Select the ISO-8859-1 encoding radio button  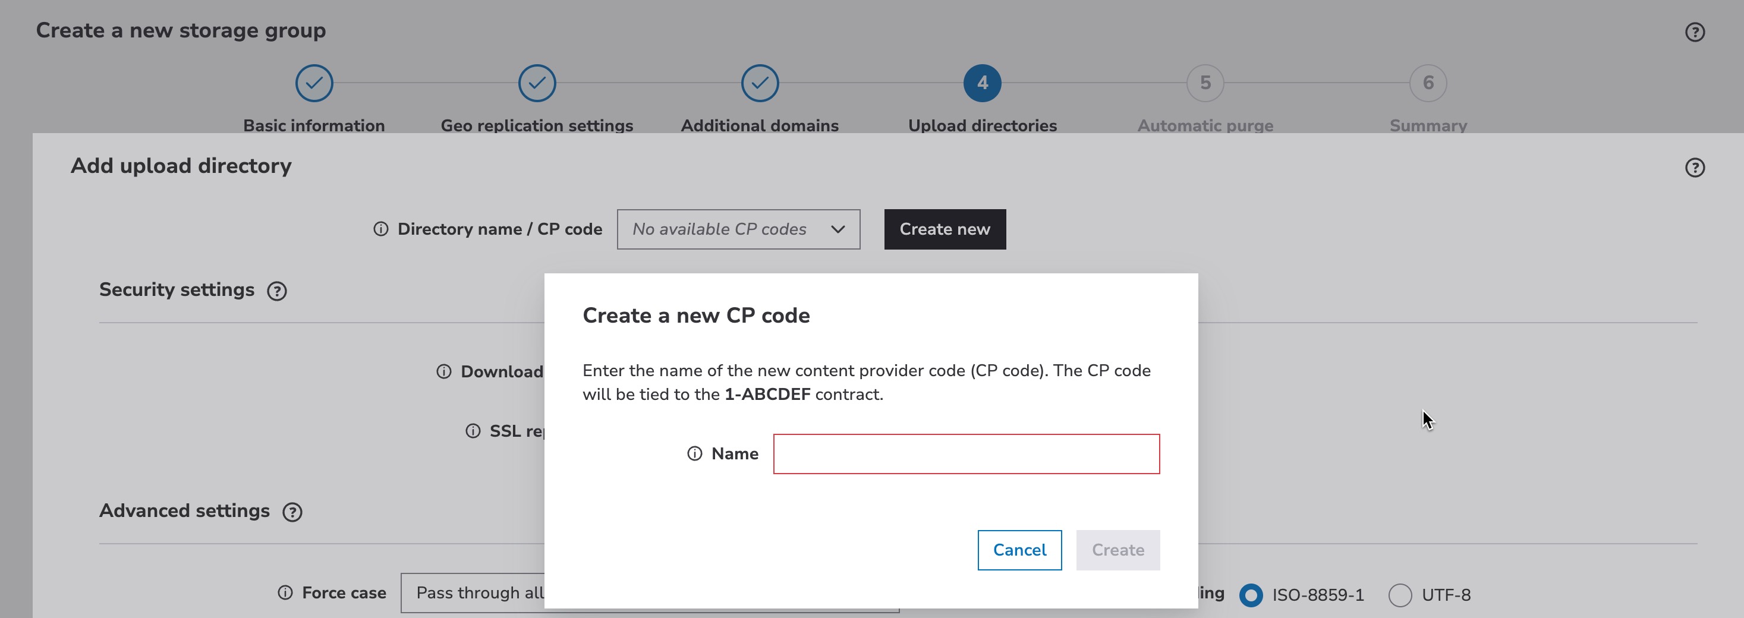pyautogui.click(x=1251, y=595)
